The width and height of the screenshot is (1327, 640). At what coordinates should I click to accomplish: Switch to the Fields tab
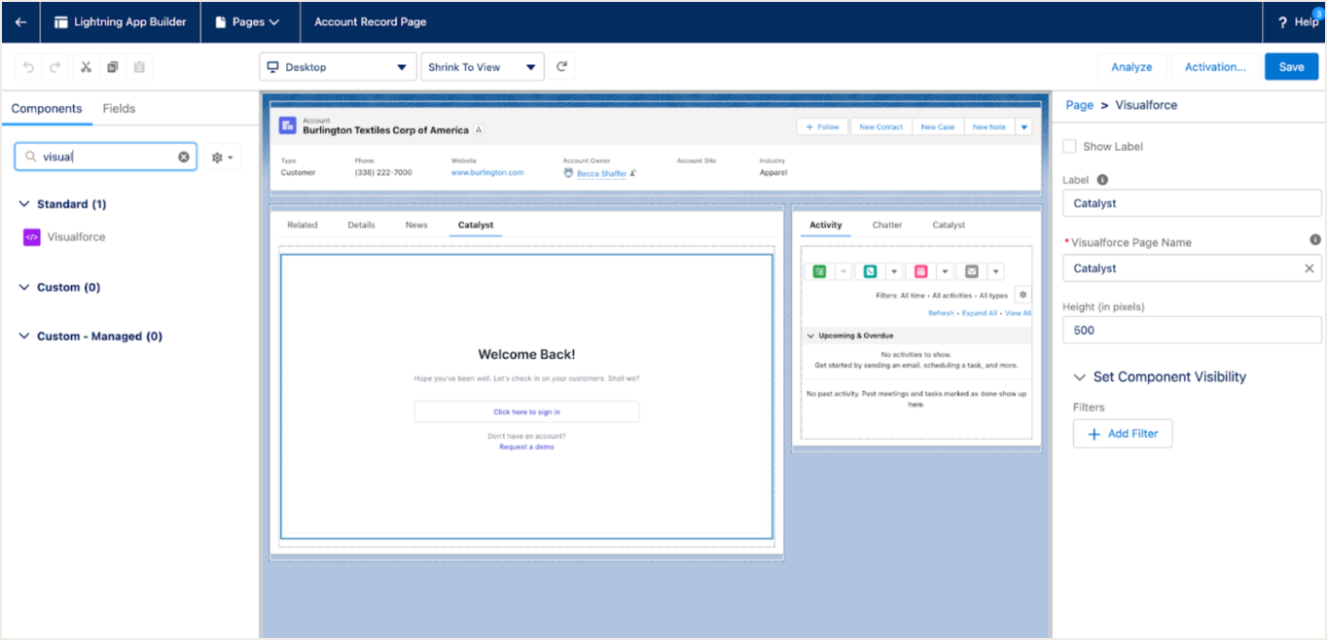pos(119,109)
